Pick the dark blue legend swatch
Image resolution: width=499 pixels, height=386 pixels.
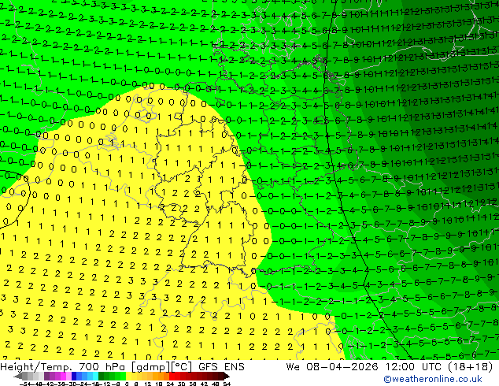(74, 376)
